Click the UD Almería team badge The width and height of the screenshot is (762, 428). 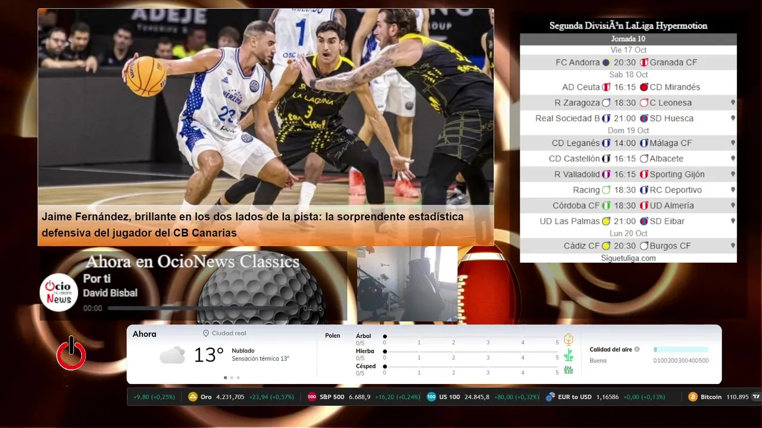tap(644, 206)
